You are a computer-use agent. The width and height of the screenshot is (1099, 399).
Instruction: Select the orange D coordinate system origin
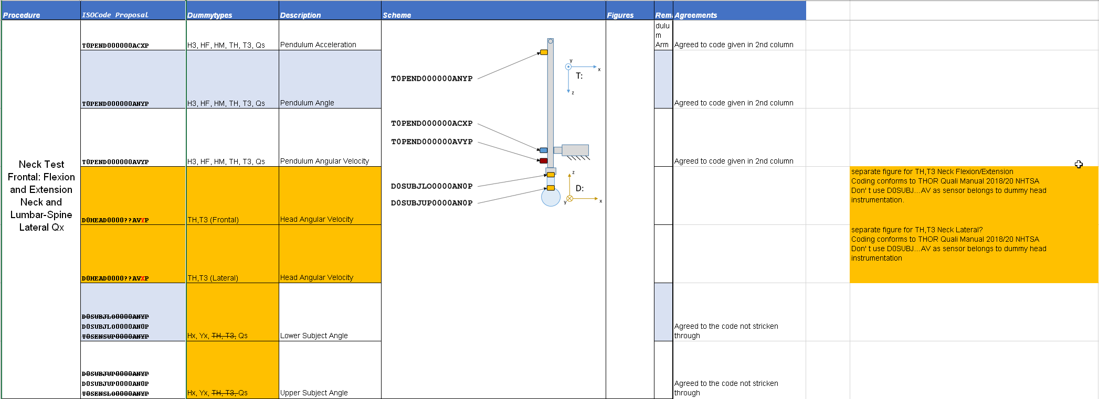click(x=570, y=199)
